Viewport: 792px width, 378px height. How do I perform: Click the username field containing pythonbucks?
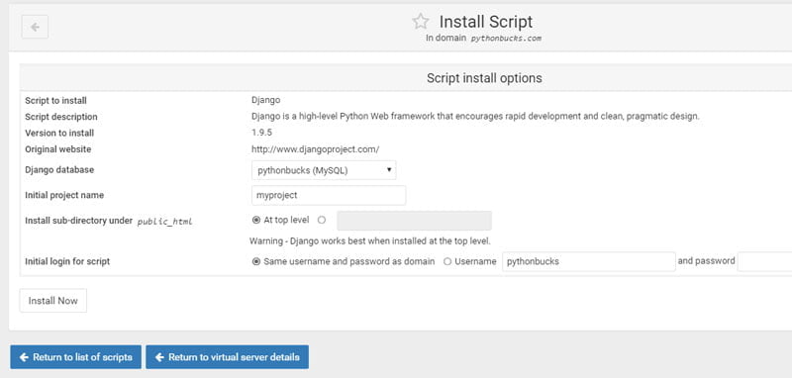click(589, 262)
